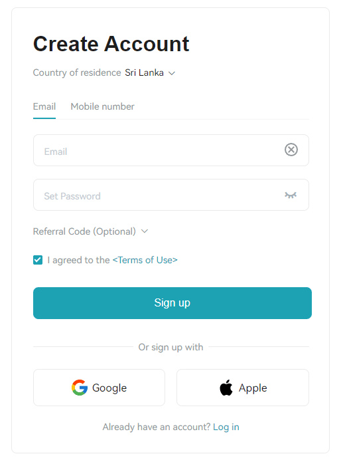Click the Country of residence label
343x470 pixels.
pos(77,73)
